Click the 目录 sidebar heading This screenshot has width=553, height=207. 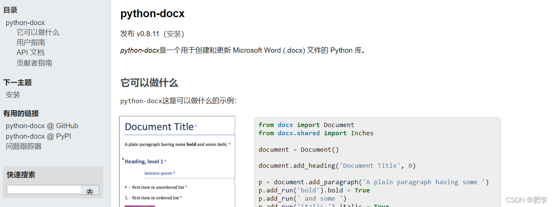coord(10,10)
